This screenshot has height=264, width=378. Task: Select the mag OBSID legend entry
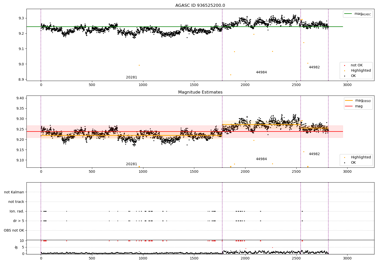click(x=358, y=101)
